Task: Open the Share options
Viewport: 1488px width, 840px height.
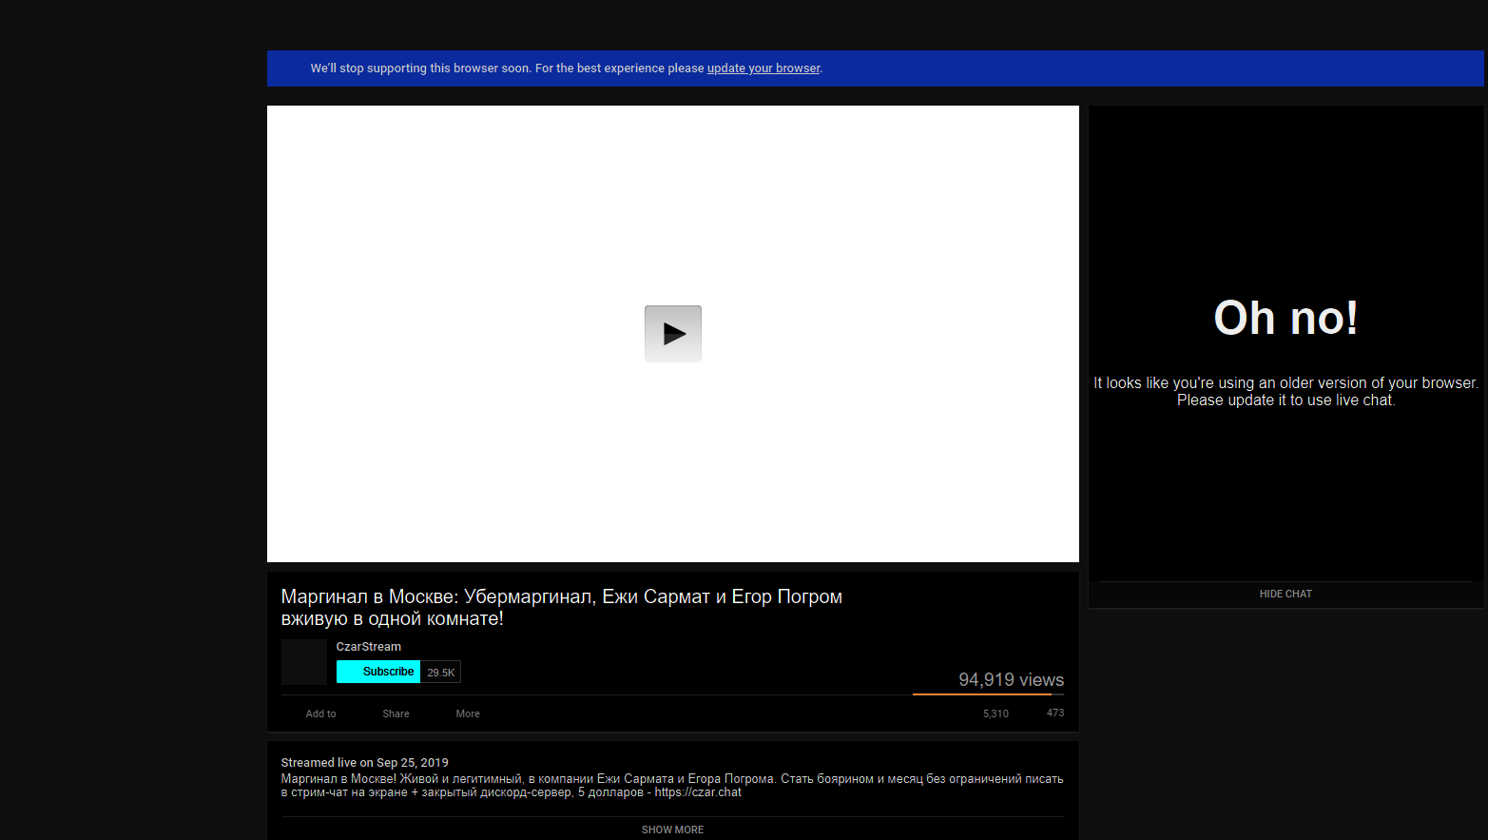Action: pyautogui.click(x=396, y=713)
